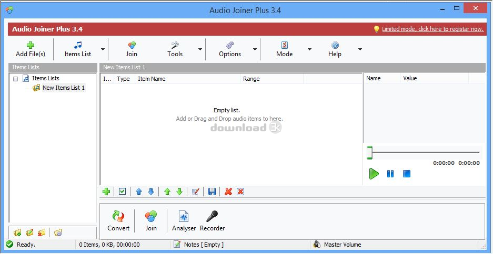
Task: Open the Tools toolbar button
Action: click(x=175, y=49)
